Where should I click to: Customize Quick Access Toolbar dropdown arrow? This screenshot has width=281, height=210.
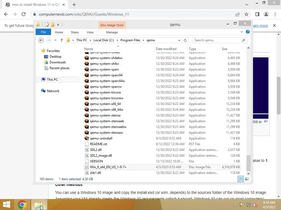[58, 25]
